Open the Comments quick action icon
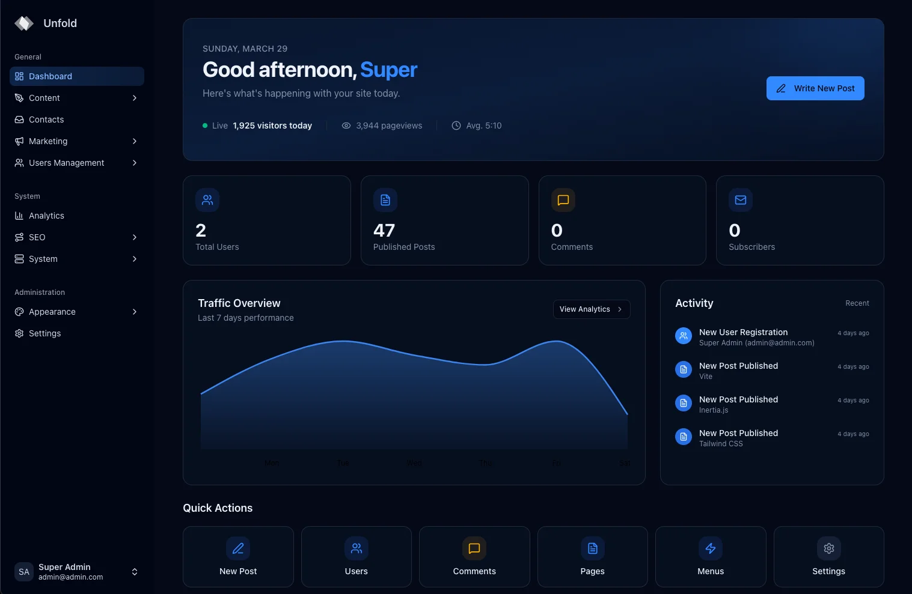The width and height of the screenshot is (912, 594). 474,548
